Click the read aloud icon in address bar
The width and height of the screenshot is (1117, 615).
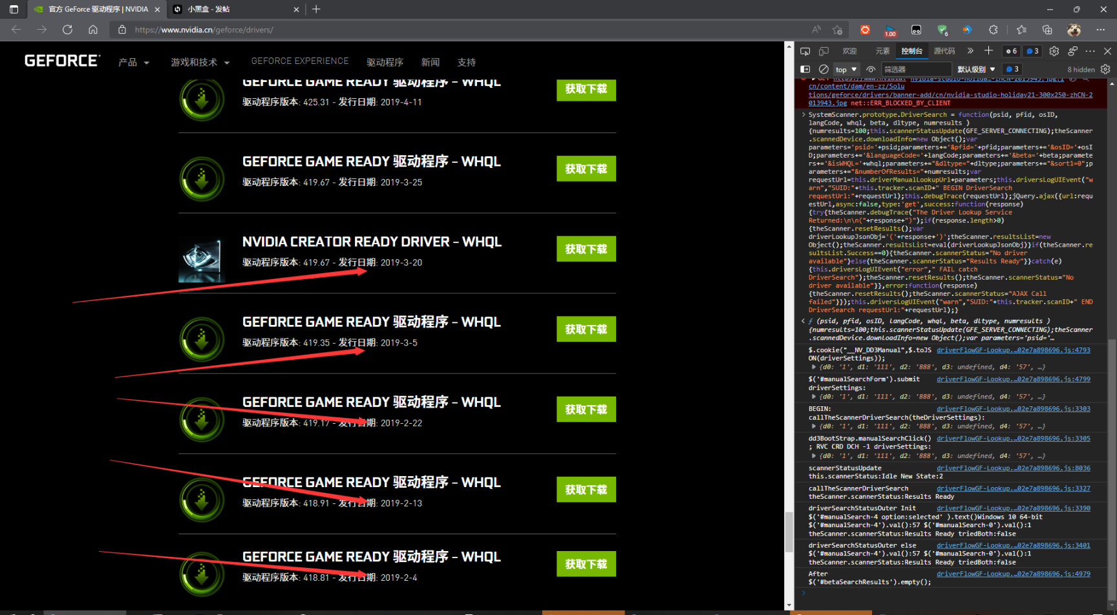[816, 30]
